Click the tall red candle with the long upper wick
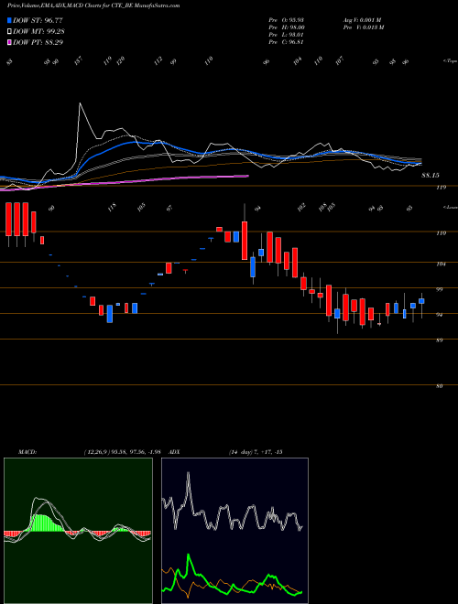This screenshot has height=604, width=458. [x=245, y=241]
